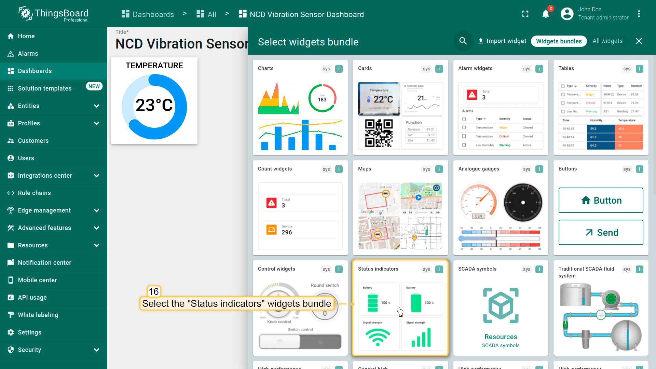656x369 pixels.
Task: Open the Analogue gauges bundle card
Action: click(x=500, y=207)
